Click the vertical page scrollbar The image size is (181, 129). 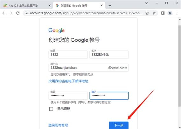[180, 66]
